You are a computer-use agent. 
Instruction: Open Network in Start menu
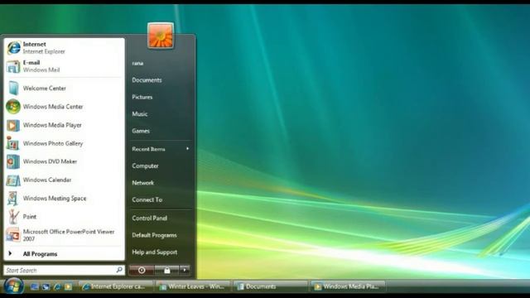(142, 183)
